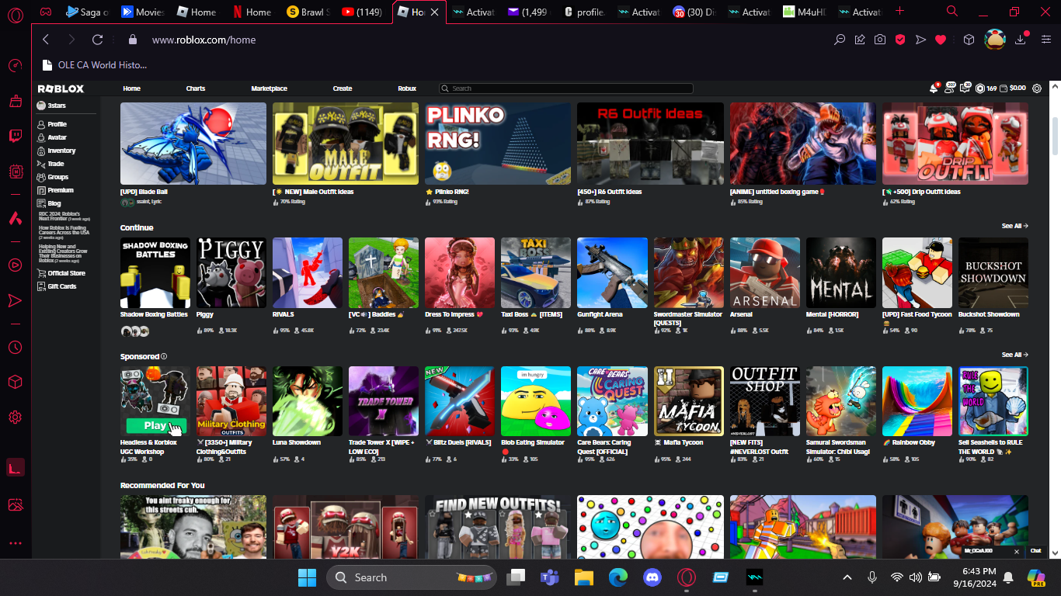1061x596 pixels.
Task: Search tabs with the magnifier icon
Action: tap(952, 12)
